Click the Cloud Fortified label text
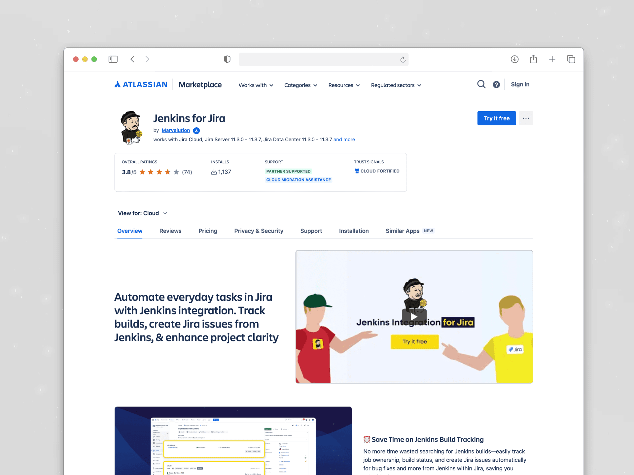 (x=380, y=171)
